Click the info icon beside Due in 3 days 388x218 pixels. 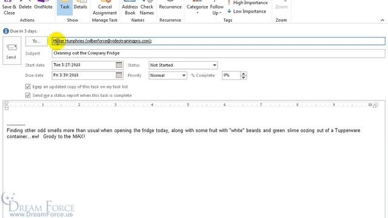click(6, 31)
